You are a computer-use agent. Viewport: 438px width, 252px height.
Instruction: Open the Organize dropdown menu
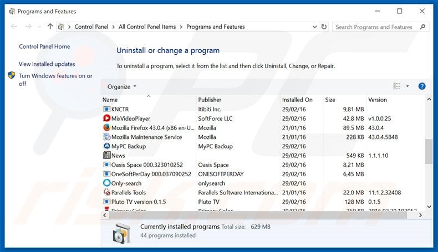click(122, 86)
